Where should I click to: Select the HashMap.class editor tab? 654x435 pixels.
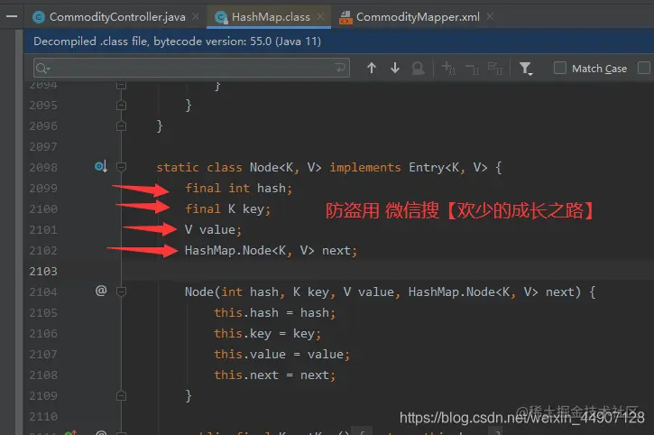tap(271, 17)
